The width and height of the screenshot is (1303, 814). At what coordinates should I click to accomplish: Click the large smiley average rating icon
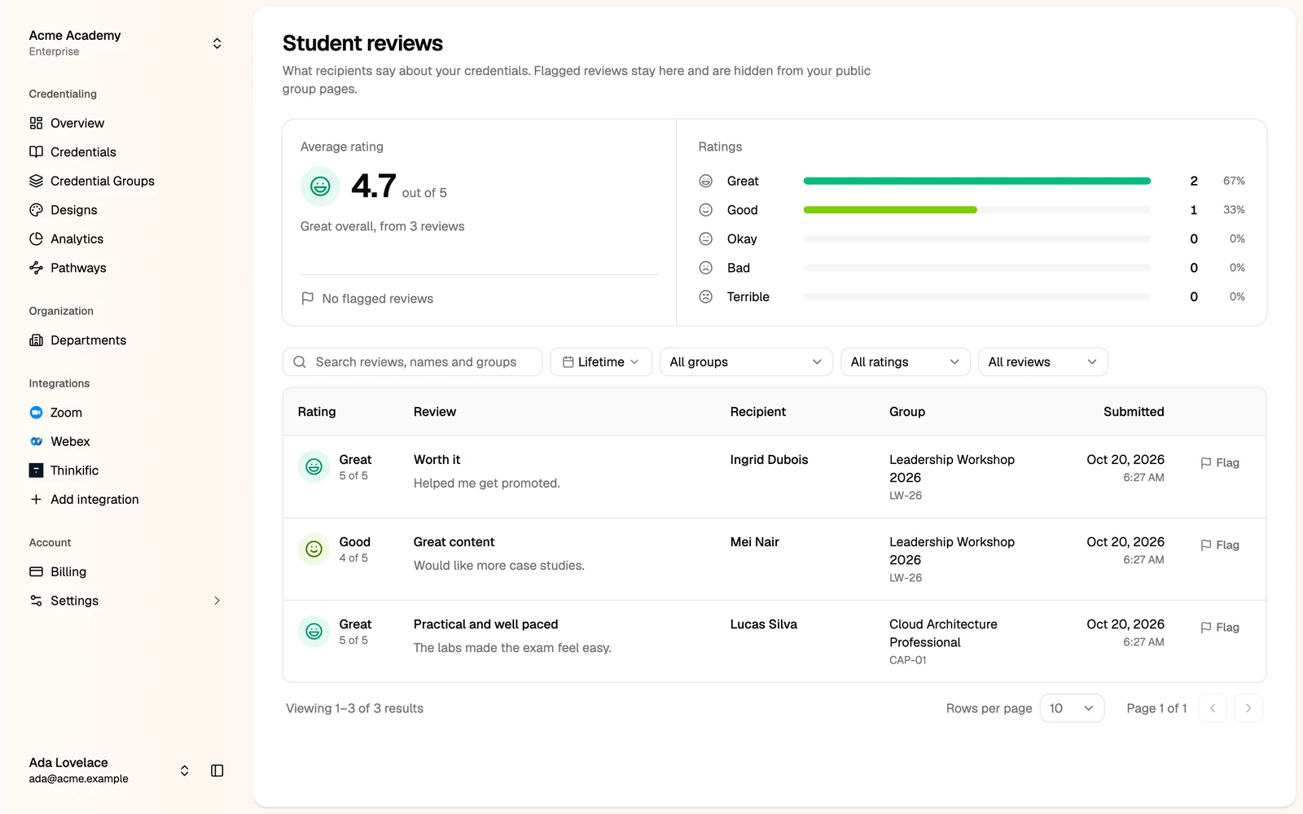[320, 186]
